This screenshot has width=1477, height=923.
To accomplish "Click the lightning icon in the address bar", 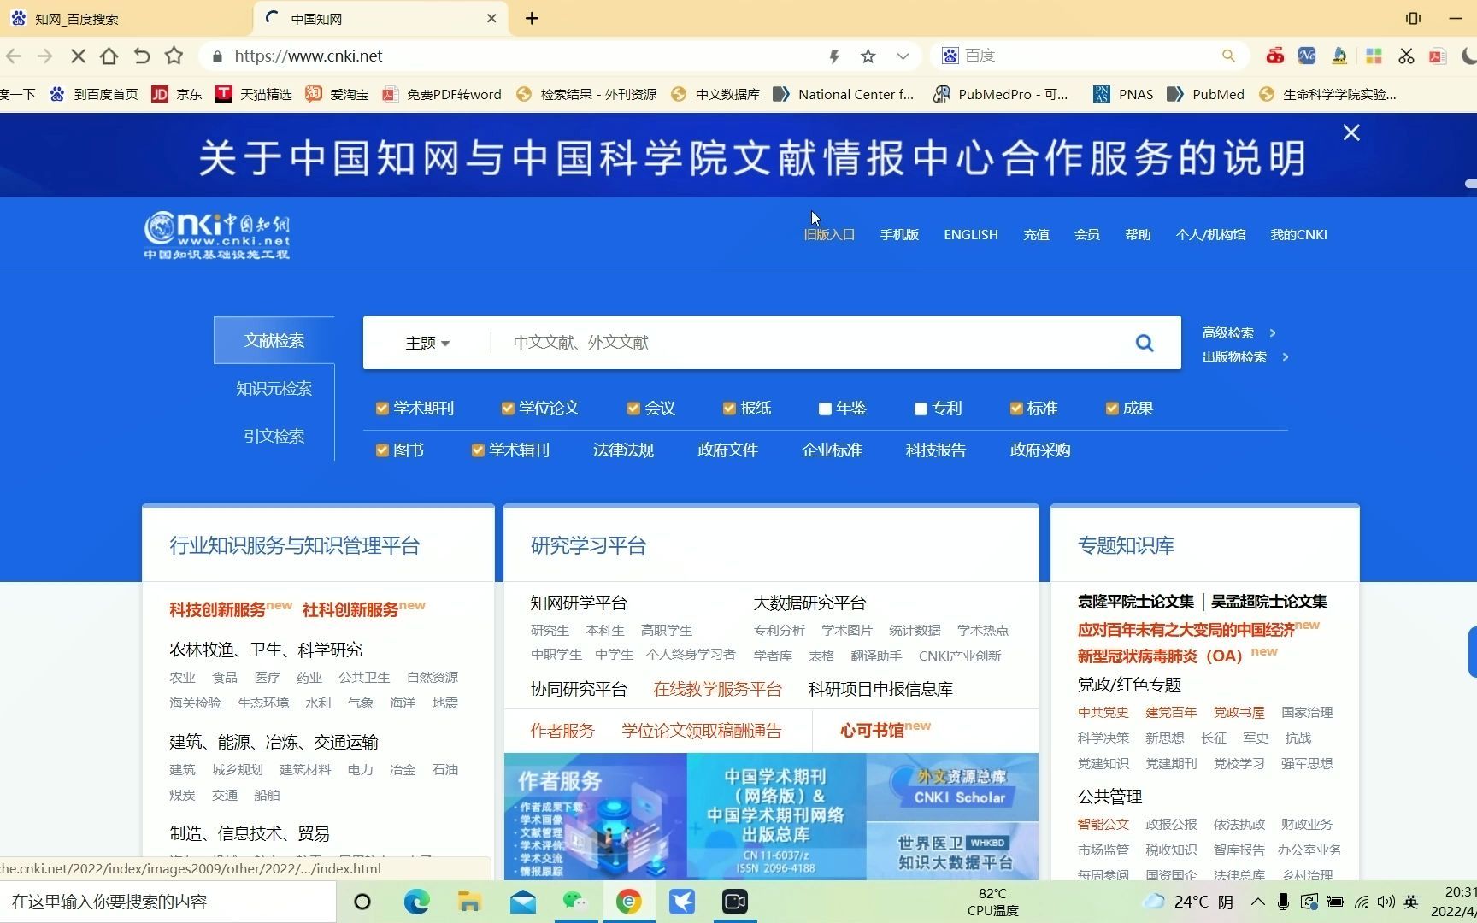I will pyautogui.click(x=833, y=56).
